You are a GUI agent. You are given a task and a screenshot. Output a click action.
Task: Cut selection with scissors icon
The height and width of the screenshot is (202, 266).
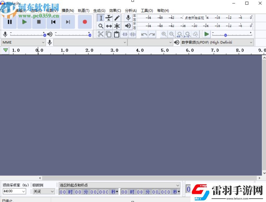click(101, 34)
